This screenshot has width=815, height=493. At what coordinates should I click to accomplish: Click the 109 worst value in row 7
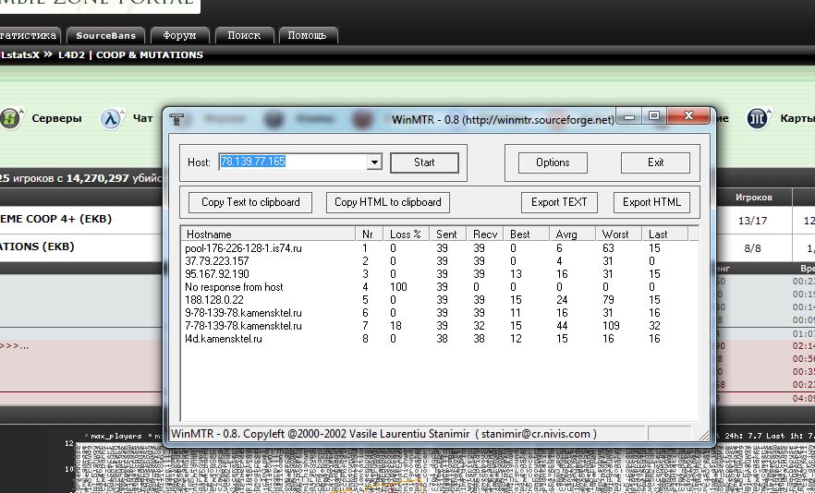(611, 326)
